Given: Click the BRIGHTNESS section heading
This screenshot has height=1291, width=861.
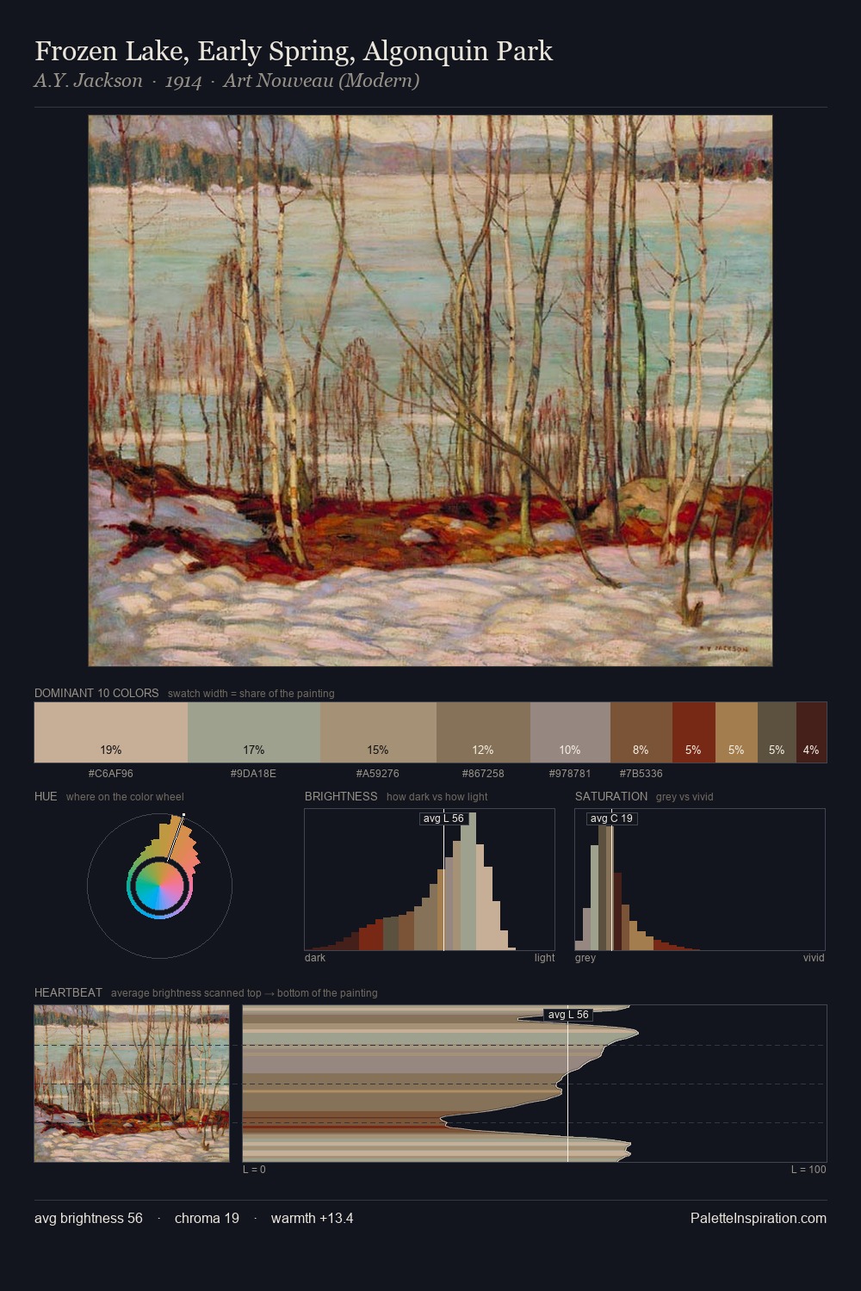Looking at the screenshot, I should (x=341, y=796).
